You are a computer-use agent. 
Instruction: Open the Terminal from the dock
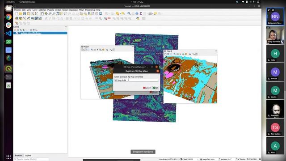click(x=8, y=77)
